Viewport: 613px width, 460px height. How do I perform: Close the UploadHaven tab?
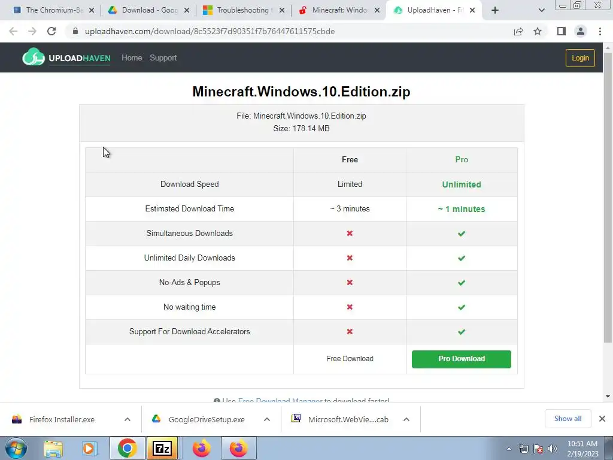pyautogui.click(x=472, y=10)
